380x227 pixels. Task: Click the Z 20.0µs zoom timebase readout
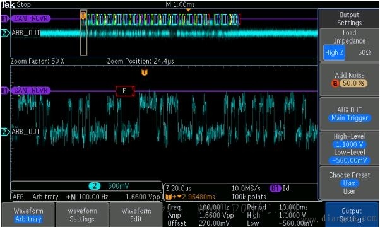click(x=179, y=188)
